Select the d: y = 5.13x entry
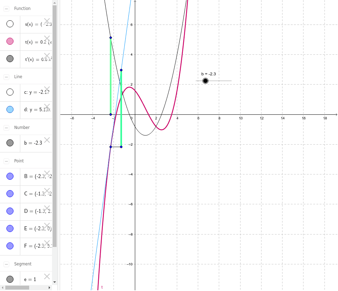Viewport: 338px width, 291px height. click(37, 110)
